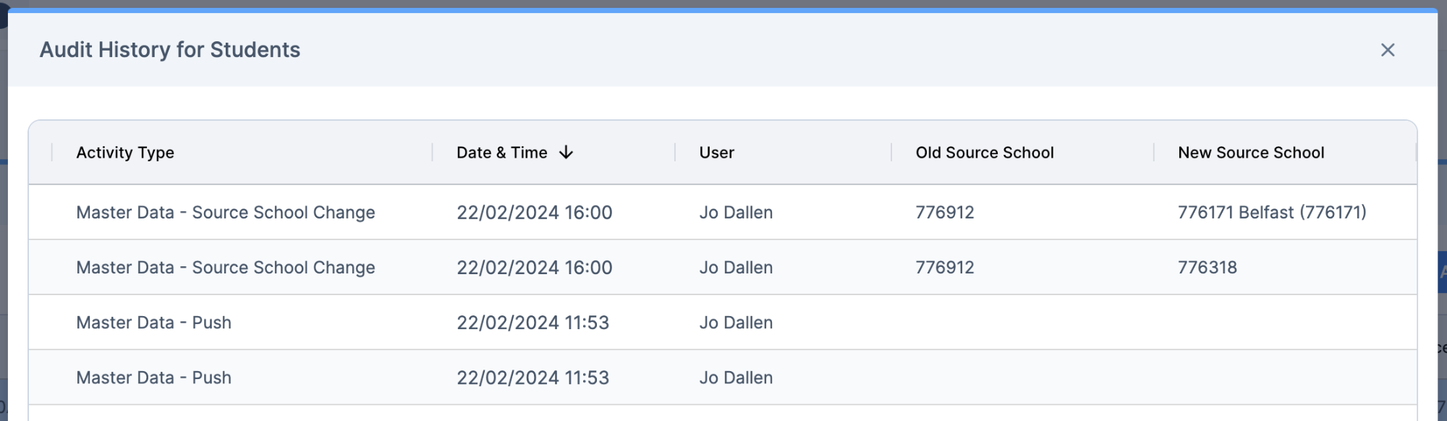Sort by Activity Type column header
Image resolution: width=1447 pixels, height=421 pixels.
pos(125,153)
